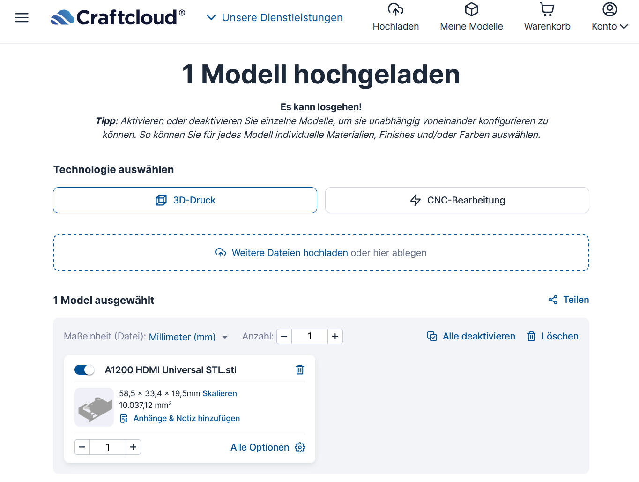
Task: Toggle off the A1200 HDMI Universal model
Action: click(x=85, y=370)
